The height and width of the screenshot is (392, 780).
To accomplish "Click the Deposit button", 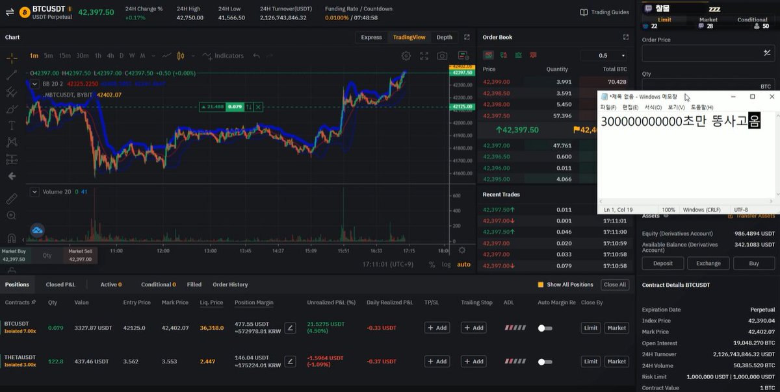I will point(663,263).
